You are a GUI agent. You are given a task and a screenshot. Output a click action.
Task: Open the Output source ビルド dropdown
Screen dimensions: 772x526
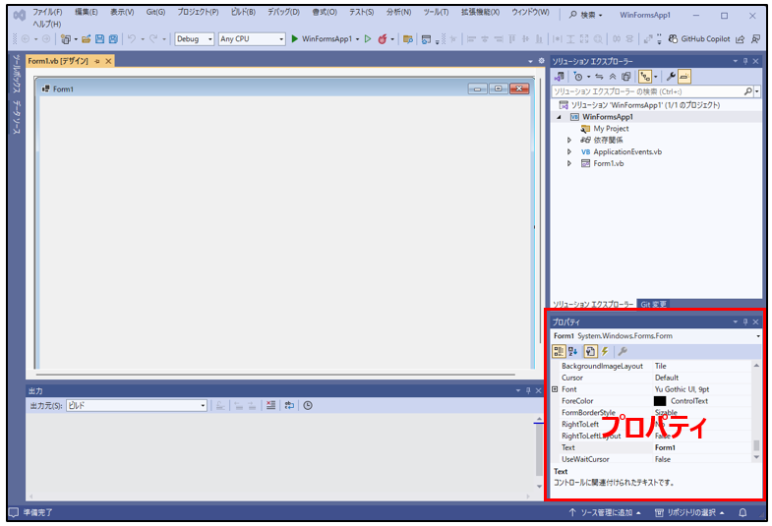(x=136, y=405)
